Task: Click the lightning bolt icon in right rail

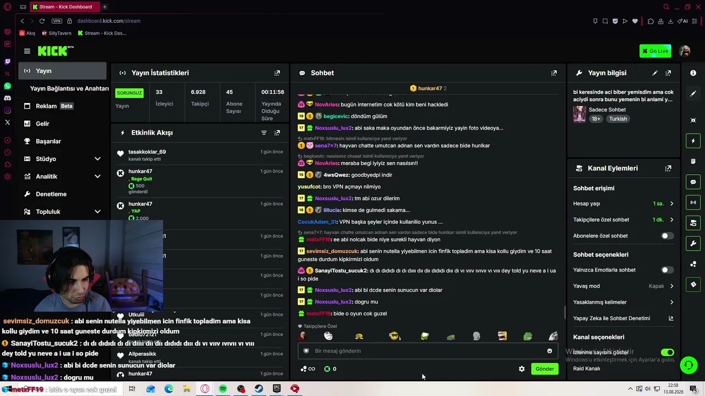Action: pyautogui.click(x=693, y=141)
